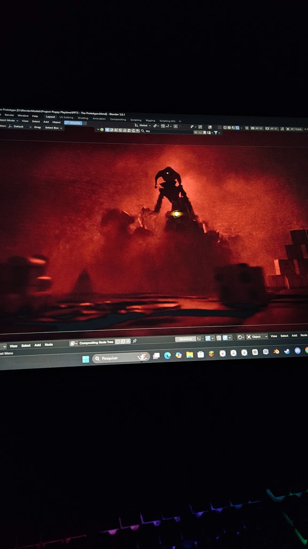
Task: Open the Render menu in Blender
Action: (x=10, y=115)
